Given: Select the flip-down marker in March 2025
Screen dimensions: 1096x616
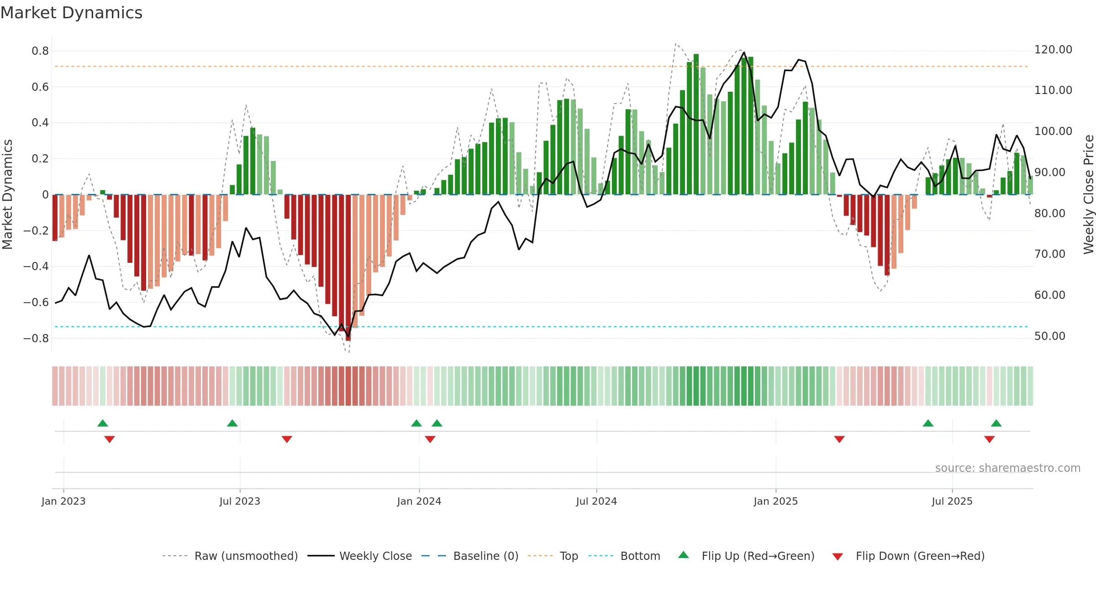Looking at the screenshot, I should 839,439.
